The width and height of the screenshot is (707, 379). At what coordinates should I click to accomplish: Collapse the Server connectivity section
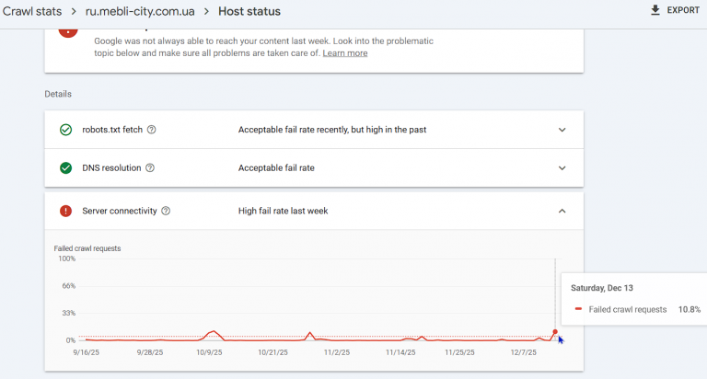click(562, 211)
